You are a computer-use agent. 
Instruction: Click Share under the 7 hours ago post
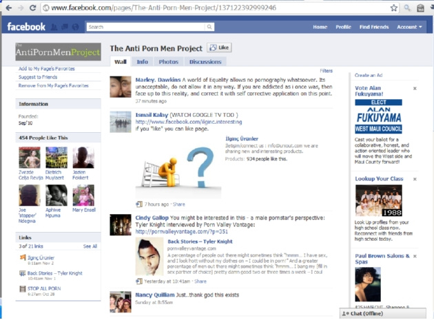click(179, 204)
